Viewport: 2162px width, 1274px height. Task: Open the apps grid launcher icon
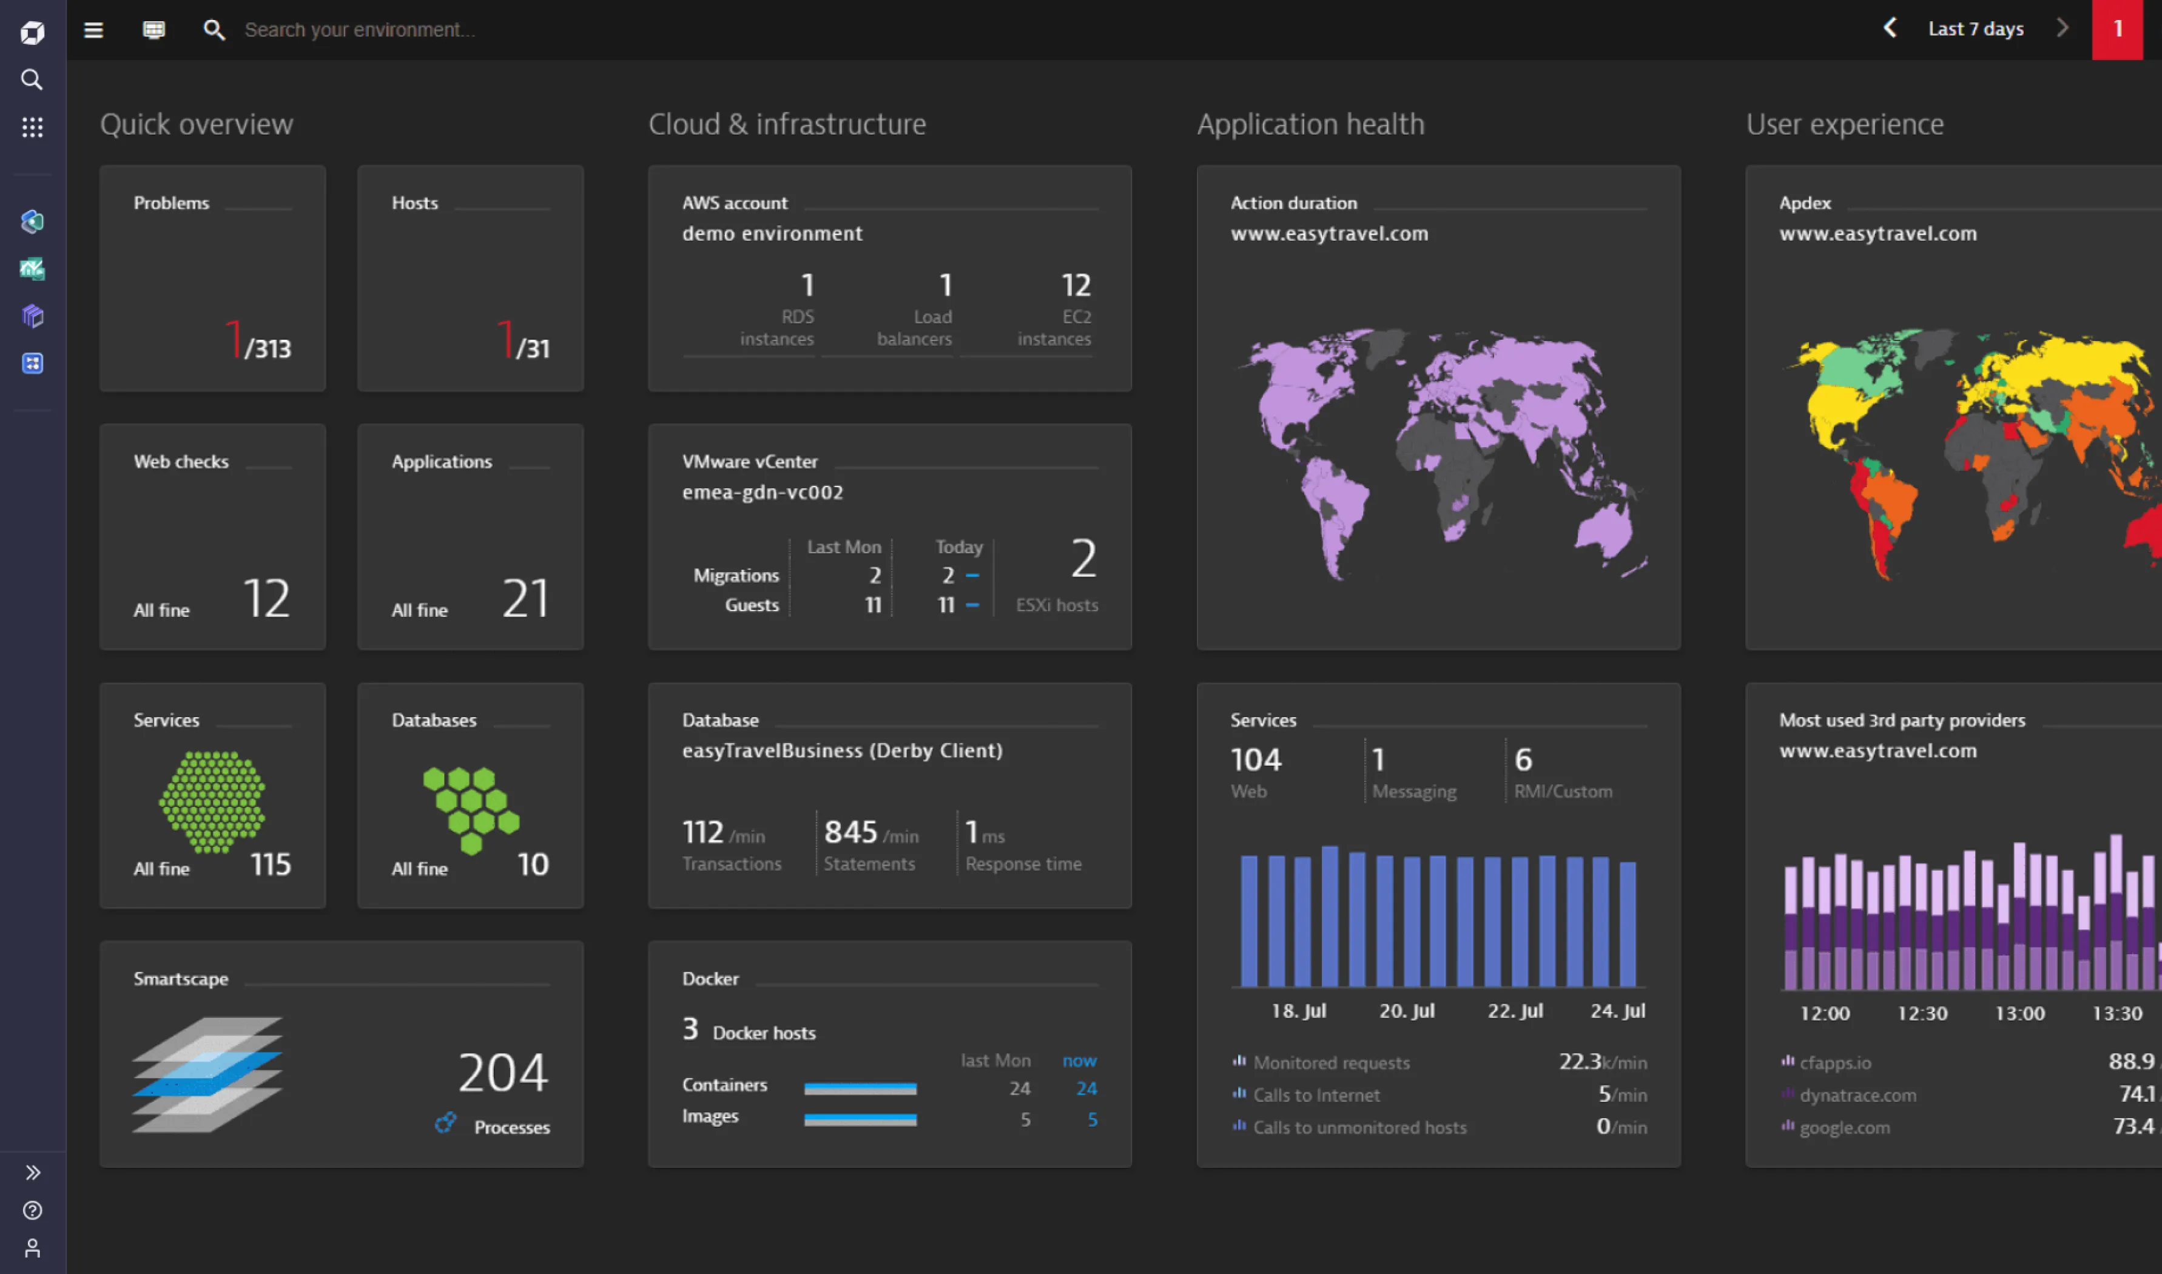(x=32, y=127)
